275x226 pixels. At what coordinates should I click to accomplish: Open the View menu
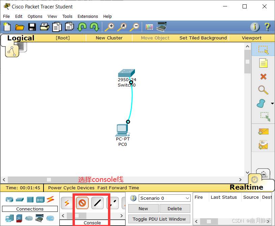52,17
